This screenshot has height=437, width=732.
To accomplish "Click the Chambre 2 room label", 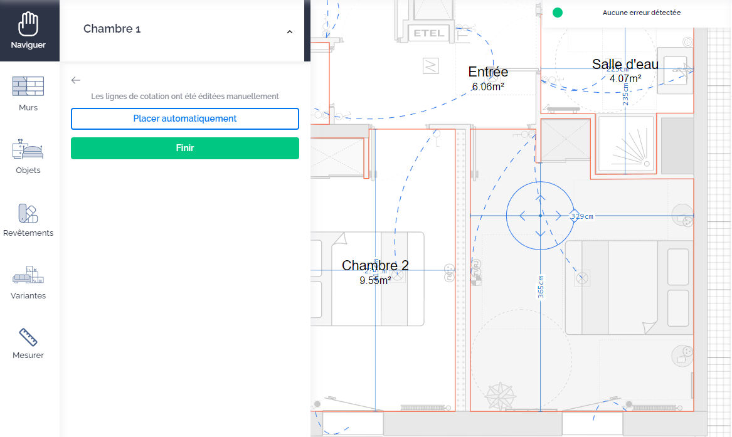I will (375, 265).
